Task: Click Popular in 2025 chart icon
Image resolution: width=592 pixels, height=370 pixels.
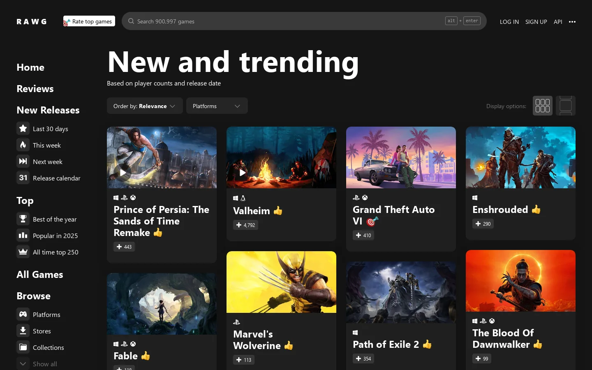Action: (x=23, y=235)
